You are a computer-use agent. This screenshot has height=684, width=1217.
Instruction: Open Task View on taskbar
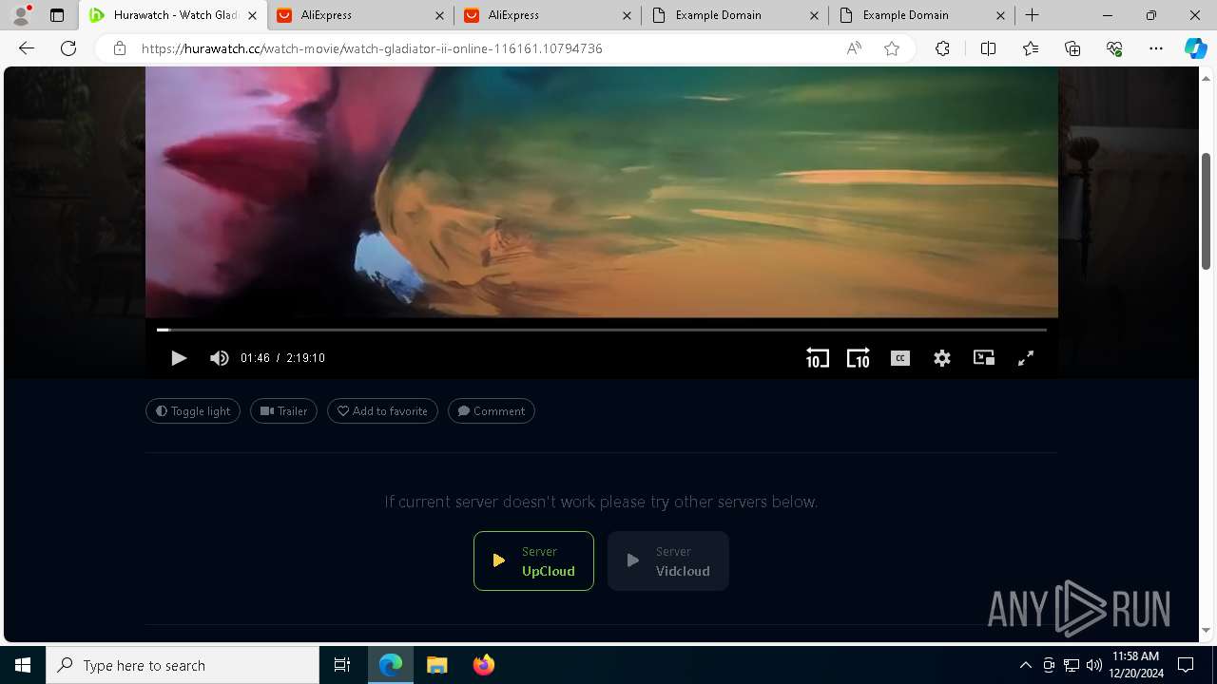tap(342, 665)
